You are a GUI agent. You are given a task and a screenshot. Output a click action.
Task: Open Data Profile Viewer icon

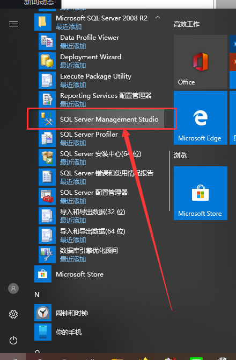point(47,41)
